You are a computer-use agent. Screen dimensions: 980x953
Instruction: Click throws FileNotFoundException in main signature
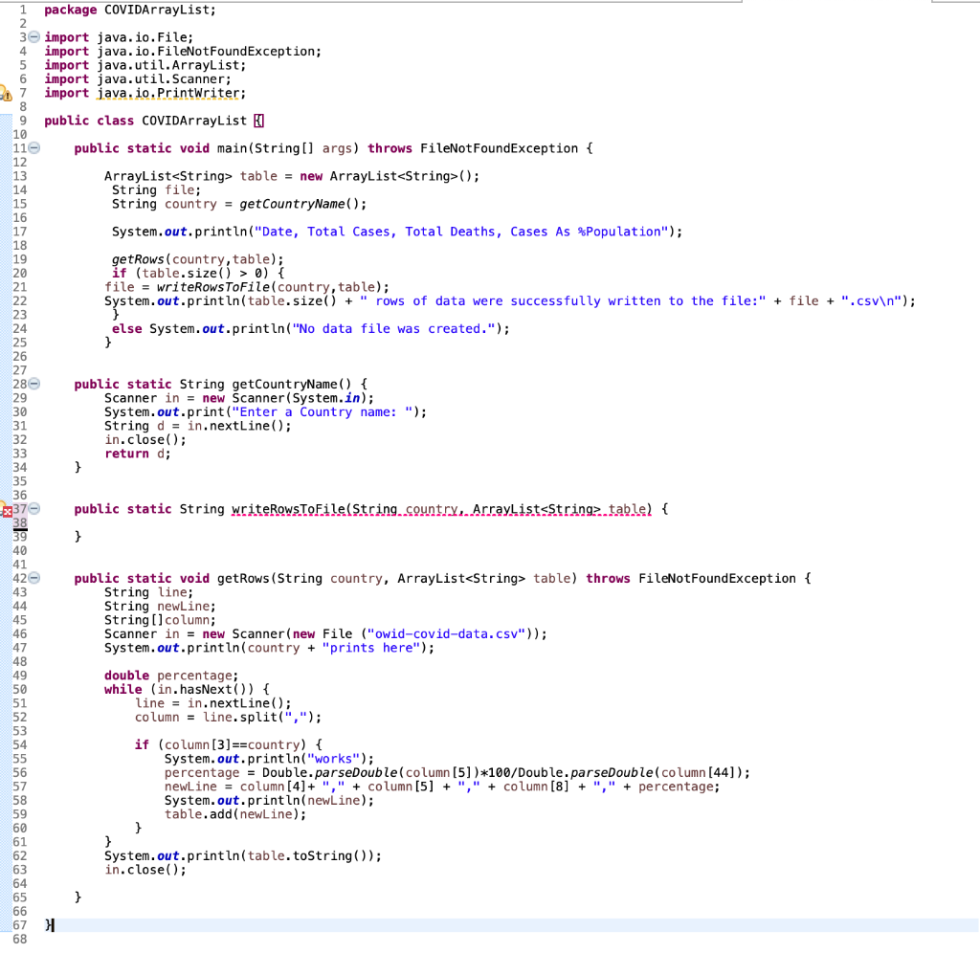(x=479, y=147)
